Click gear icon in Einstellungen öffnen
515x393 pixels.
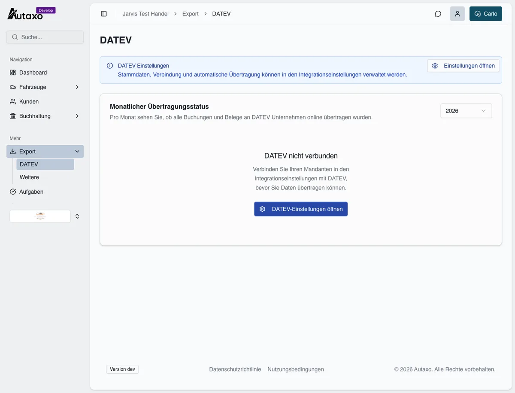(x=435, y=66)
